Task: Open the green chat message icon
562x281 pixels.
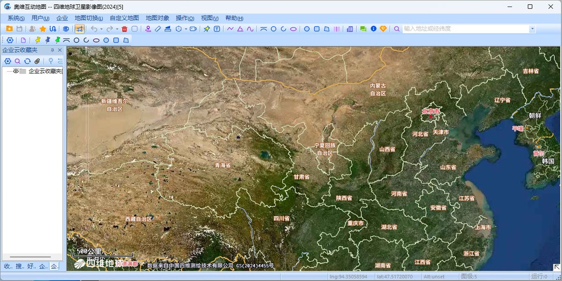Action: point(363,29)
